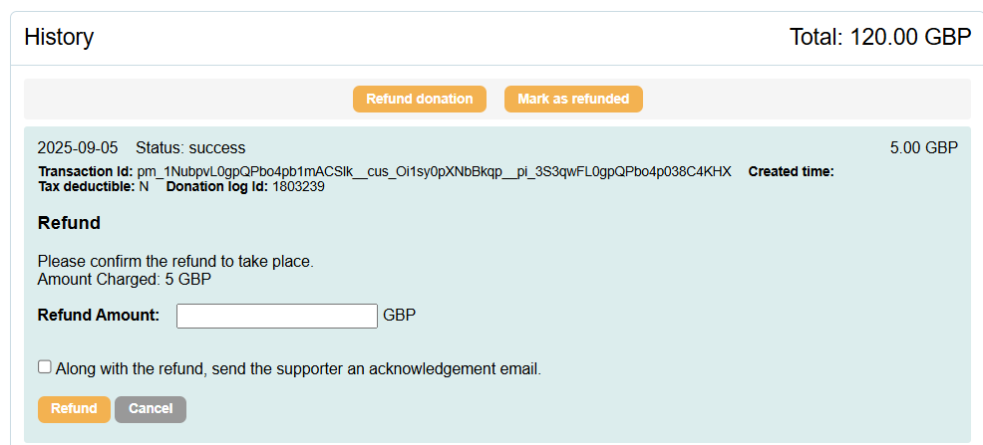The height and width of the screenshot is (445, 983).
Task: Enable the acknowledgement email checkbox
Action: [x=45, y=367]
